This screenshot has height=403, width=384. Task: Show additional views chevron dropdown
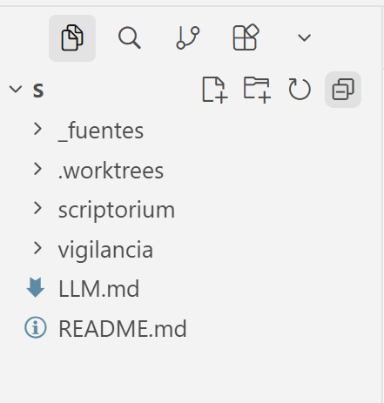pyautogui.click(x=304, y=37)
